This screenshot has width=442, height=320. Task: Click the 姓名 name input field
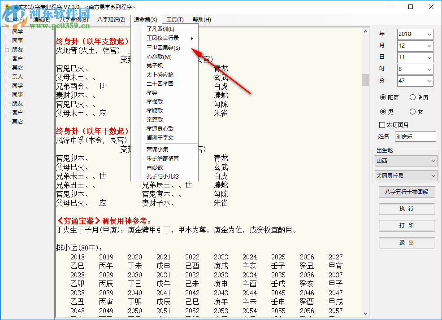415,137
